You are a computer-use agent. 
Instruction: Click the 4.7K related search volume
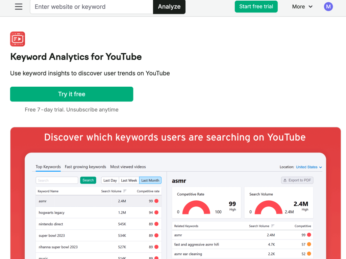271,244
